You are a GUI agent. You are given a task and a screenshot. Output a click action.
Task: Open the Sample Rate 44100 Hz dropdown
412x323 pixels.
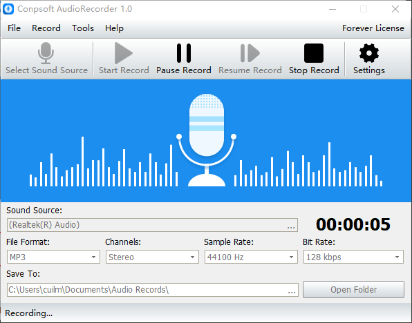click(x=251, y=257)
